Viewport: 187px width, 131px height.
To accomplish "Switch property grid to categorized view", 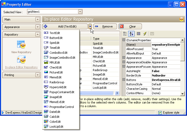I will 125,34.
